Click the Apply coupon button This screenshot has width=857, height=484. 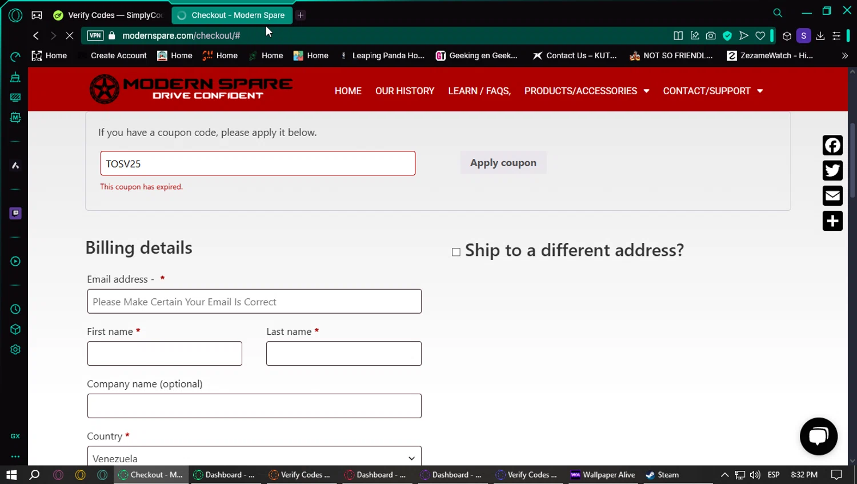coord(503,163)
